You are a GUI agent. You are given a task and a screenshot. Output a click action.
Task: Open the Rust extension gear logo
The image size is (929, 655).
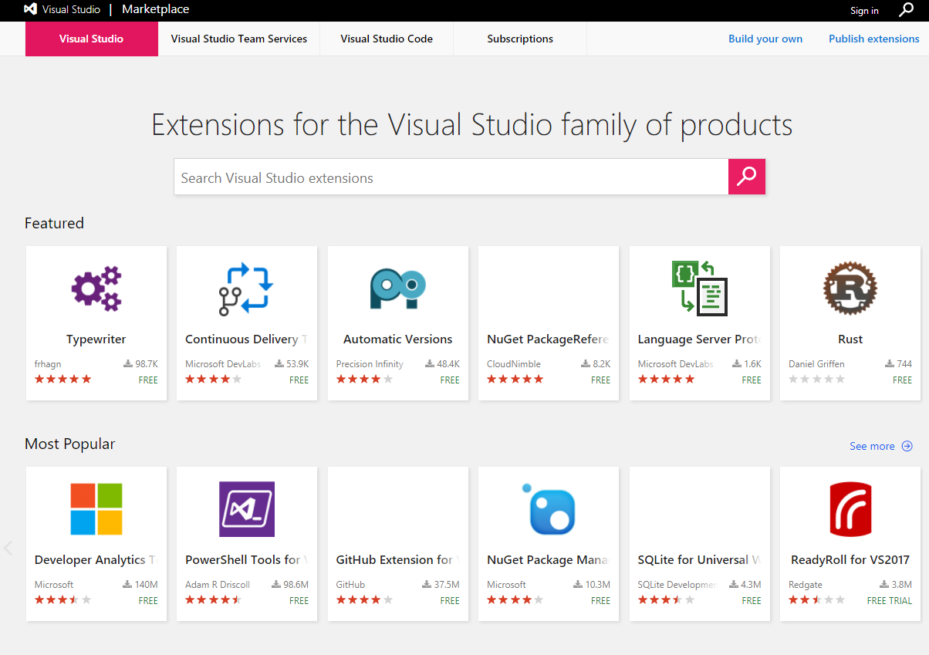[x=850, y=289]
